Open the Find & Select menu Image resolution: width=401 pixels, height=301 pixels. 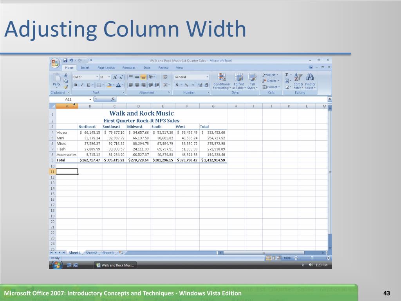point(310,81)
